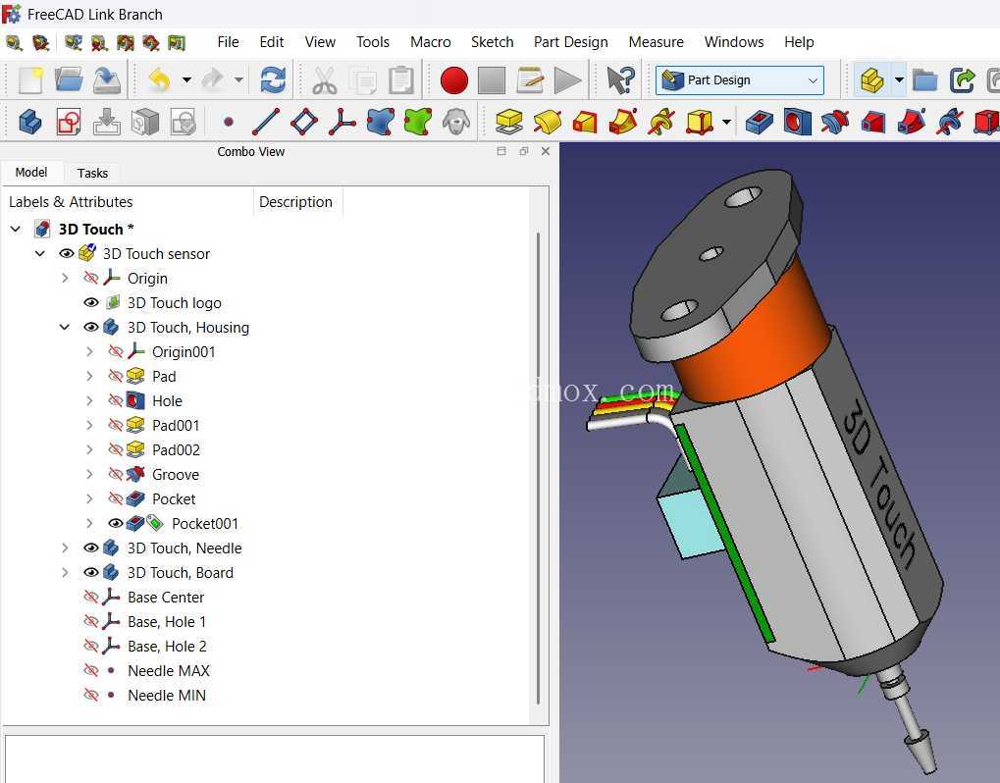Viewport: 1000px width, 783px height.
Task: Open the Sketch menu
Action: [x=492, y=42]
